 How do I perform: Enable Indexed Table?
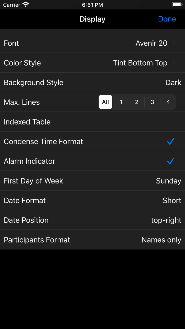92,122
